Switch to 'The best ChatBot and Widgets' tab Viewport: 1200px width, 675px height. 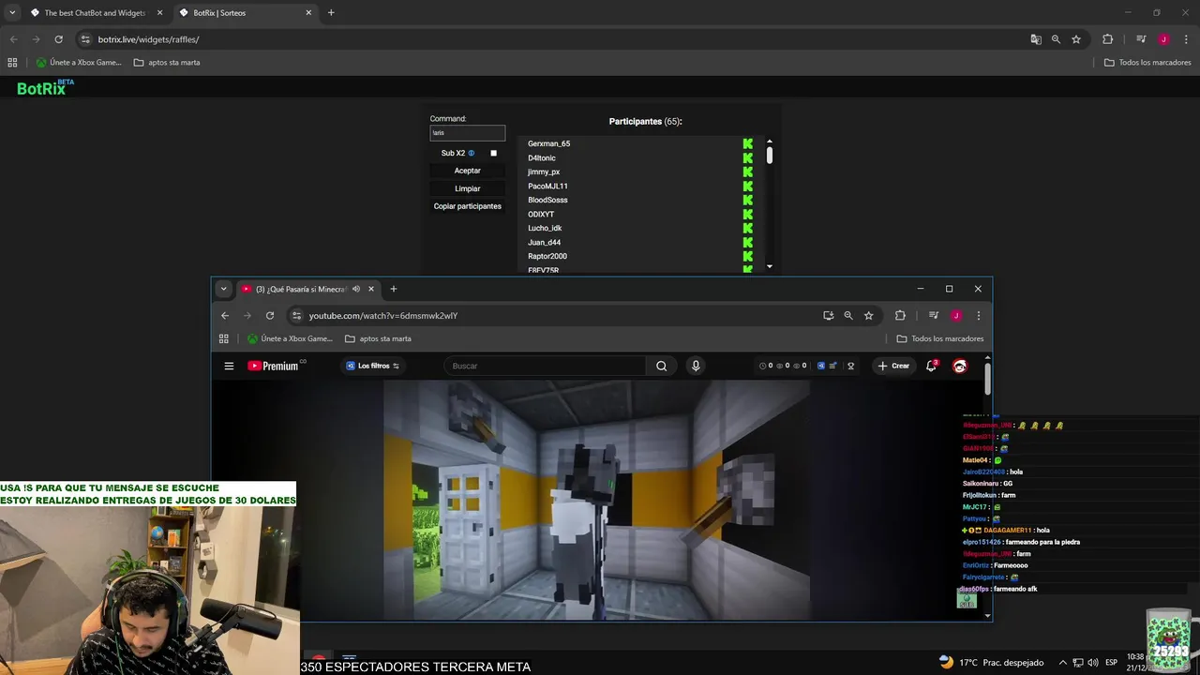[x=97, y=13]
